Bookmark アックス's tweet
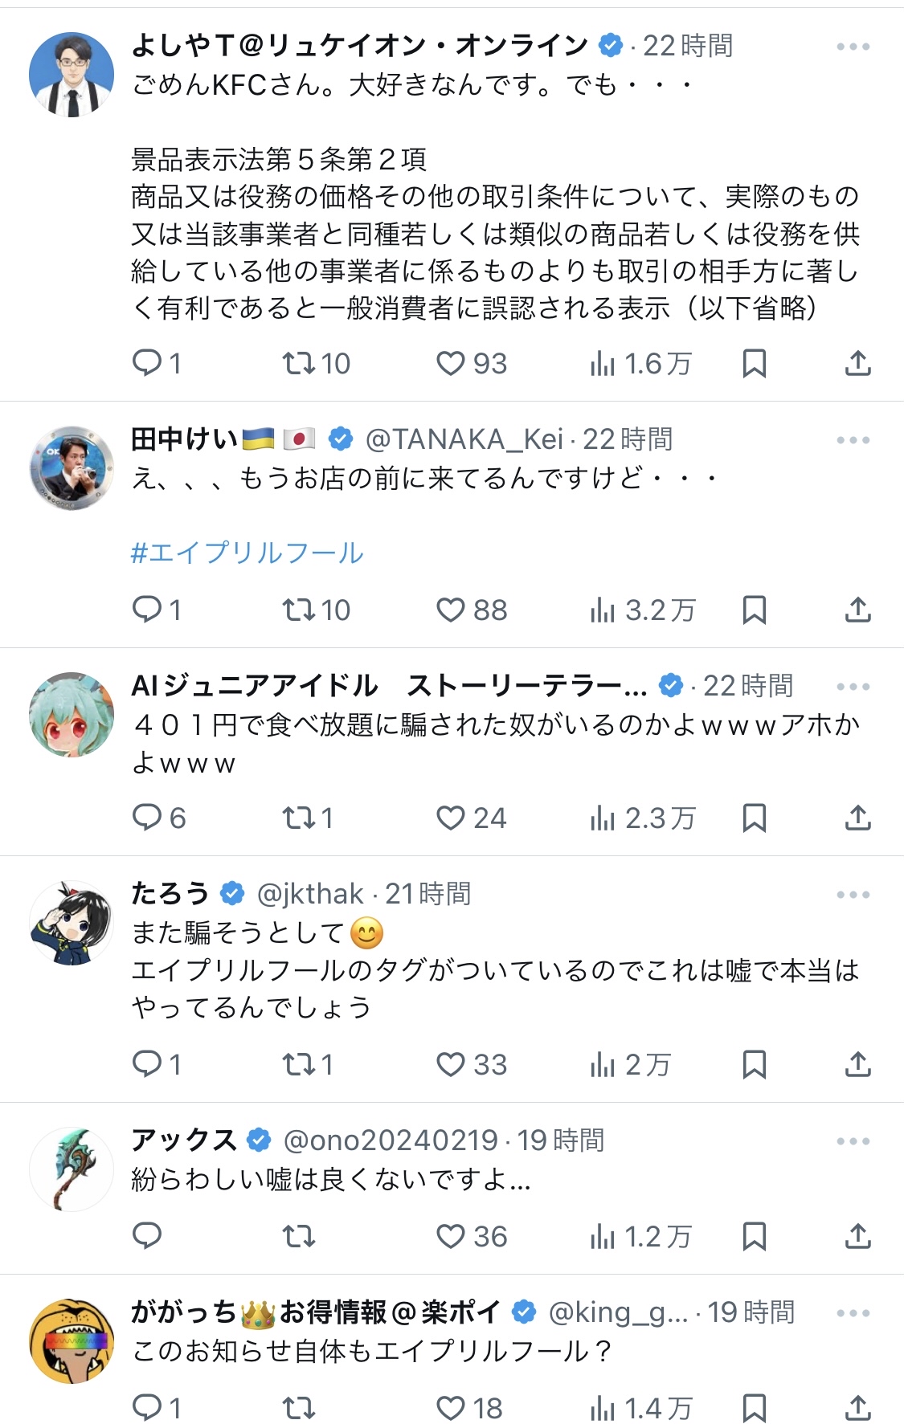 [754, 1237]
